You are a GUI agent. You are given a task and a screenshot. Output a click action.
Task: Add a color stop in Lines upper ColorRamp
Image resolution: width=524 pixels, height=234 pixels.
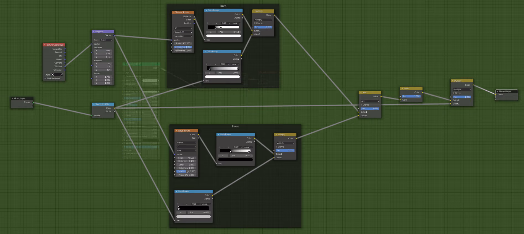(x=220, y=147)
